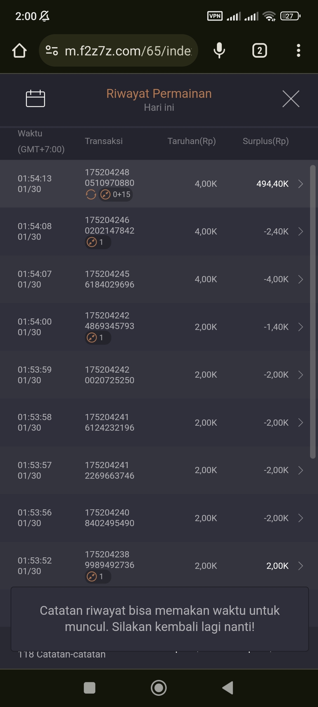Image resolution: width=318 pixels, height=707 pixels.
Task: Tap the badge under transaction 0202147842
Action: point(98,242)
